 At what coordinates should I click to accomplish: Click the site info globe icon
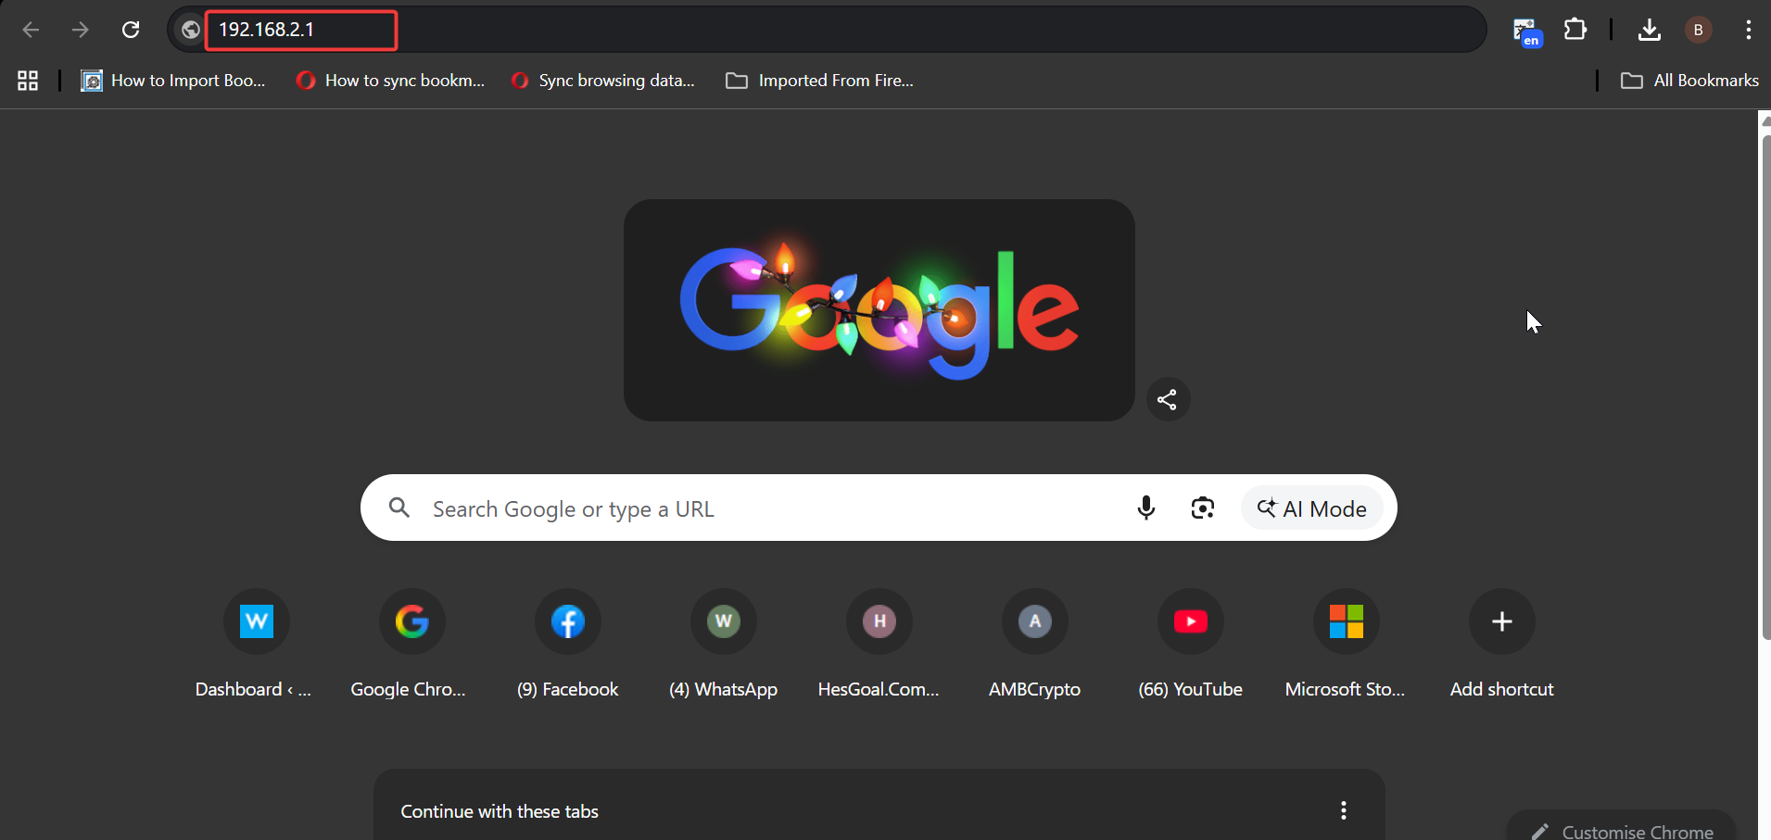190,30
